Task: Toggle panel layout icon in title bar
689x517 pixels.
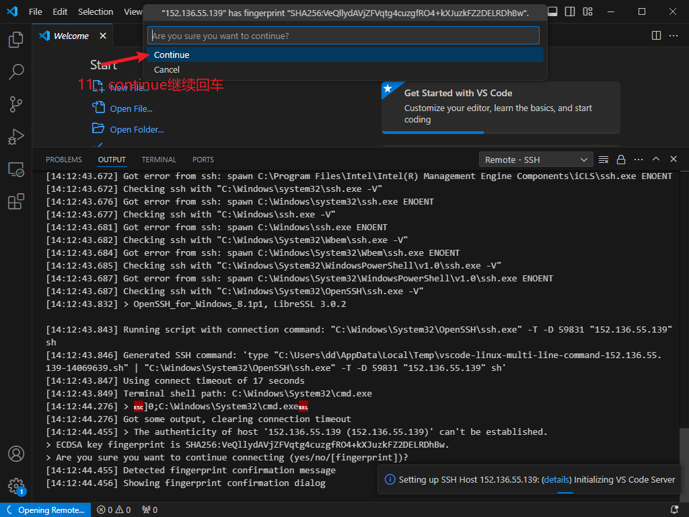Action: pyautogui.click(x=552, y=11)
